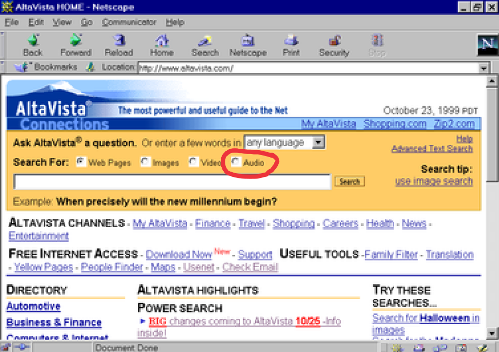
Task: Print the page using Print icon
Action: tap(291, 45)
